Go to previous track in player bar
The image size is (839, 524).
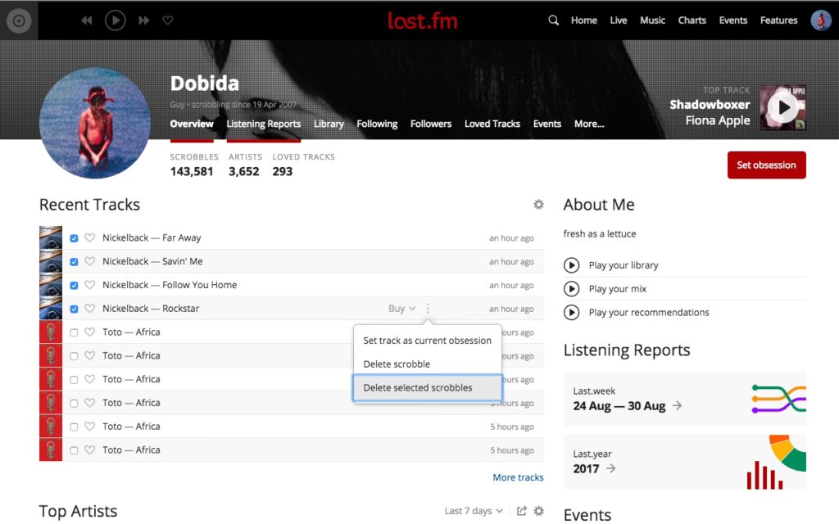(87, 20)
